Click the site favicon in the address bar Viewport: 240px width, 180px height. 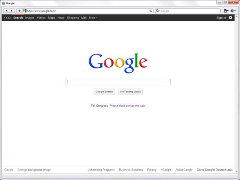pos(25,11)
